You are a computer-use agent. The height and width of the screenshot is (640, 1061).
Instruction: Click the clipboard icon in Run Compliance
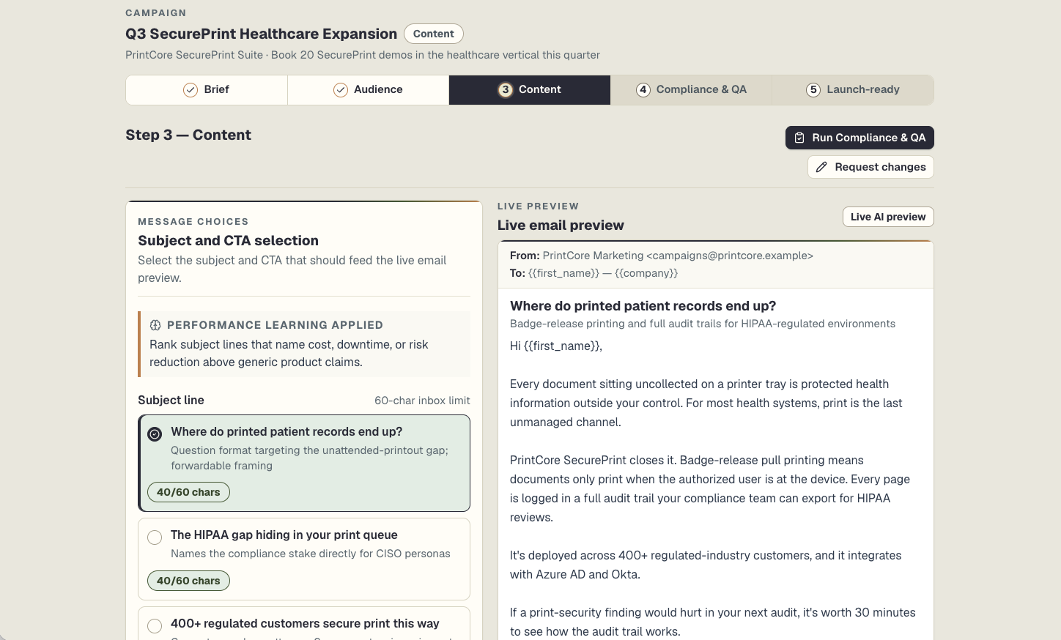tap(799, 138)
